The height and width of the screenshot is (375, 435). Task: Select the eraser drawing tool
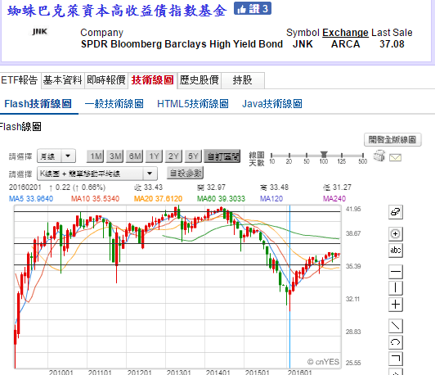pyautogui.click(x=395, y=212)
